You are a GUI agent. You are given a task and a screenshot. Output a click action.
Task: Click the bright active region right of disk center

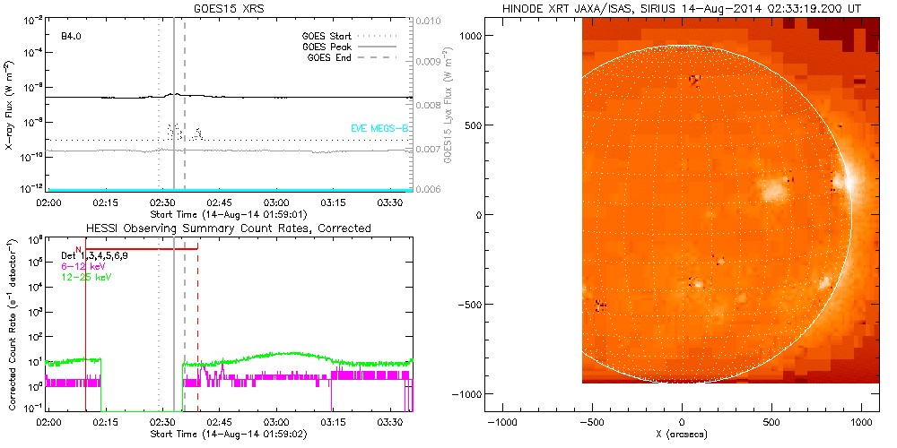tap(771, 190)
